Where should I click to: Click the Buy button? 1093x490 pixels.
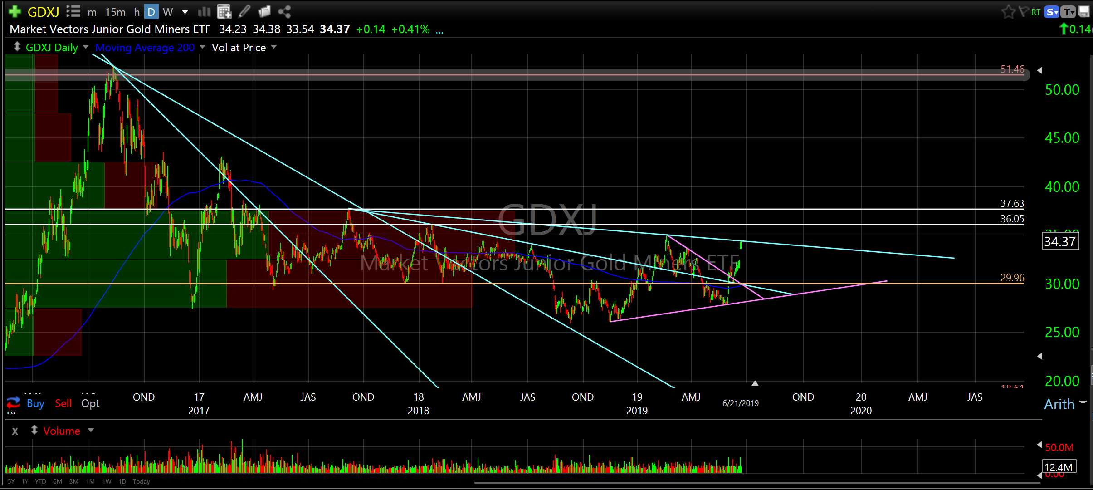point(35,403)
